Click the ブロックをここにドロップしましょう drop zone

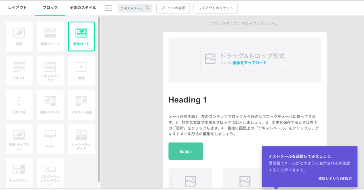click(x=244, y=24)
